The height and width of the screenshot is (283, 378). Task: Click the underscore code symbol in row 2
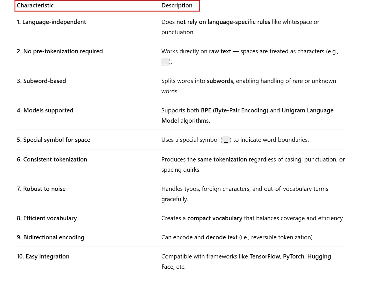click(x=165, y=62)
